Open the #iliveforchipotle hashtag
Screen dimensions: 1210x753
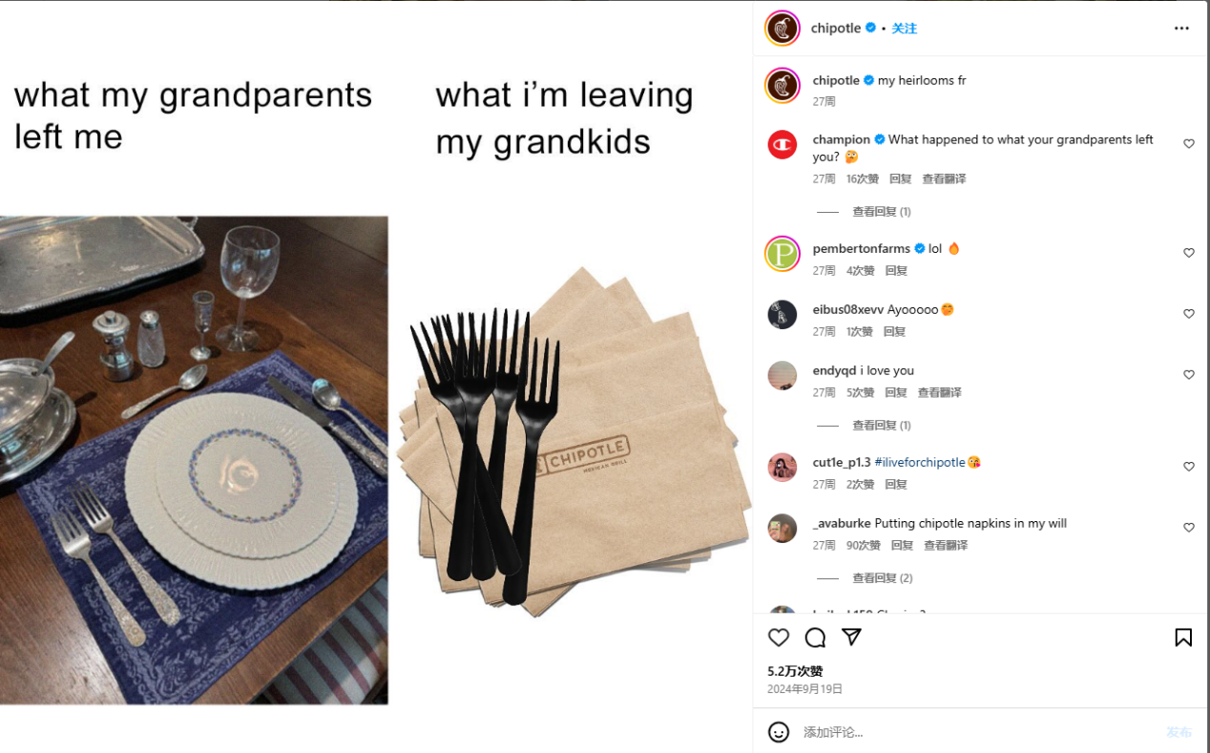pos(920,462)
